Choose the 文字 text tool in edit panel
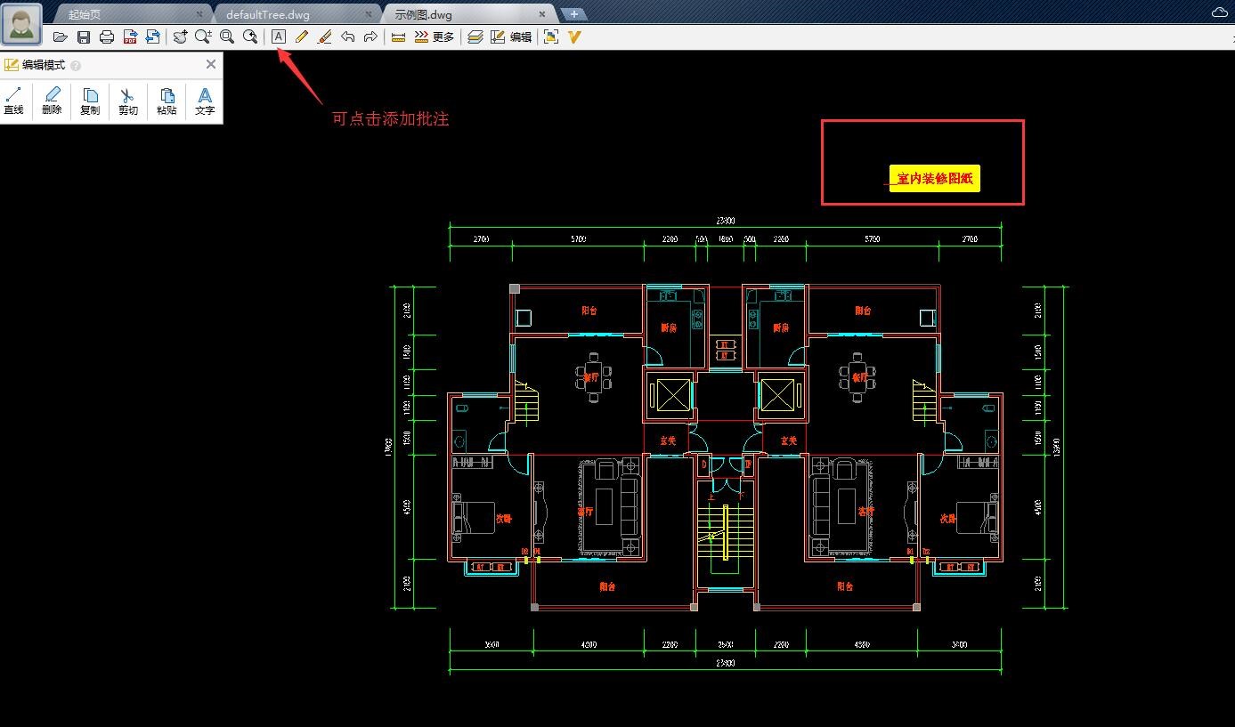This screenshot has height=727, width=1235. point(205,100)
